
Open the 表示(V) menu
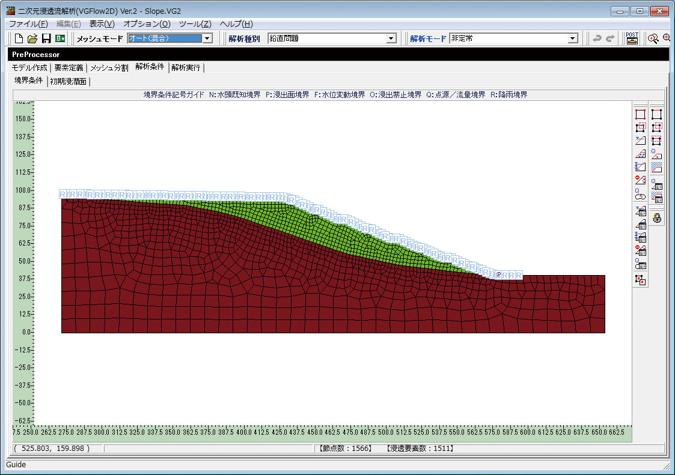pyautogui.click(x=102, y=24)
